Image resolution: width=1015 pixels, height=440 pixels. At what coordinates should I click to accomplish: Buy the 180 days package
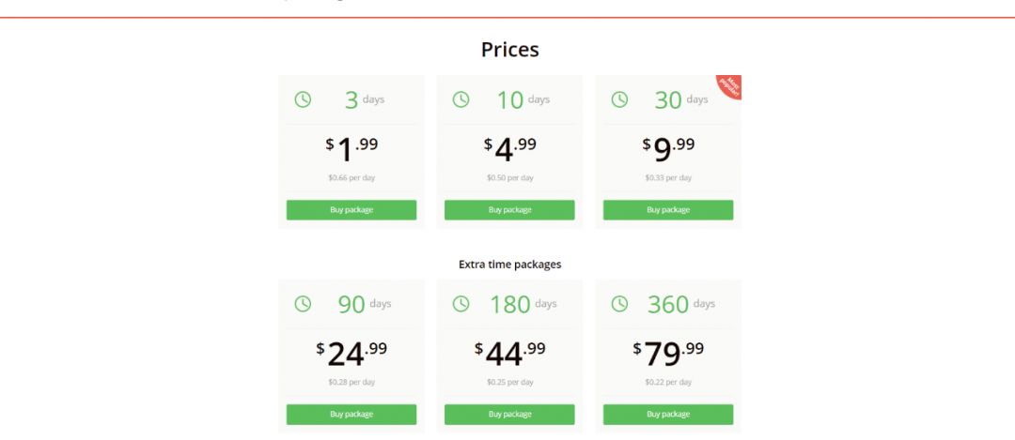(509, 414)
